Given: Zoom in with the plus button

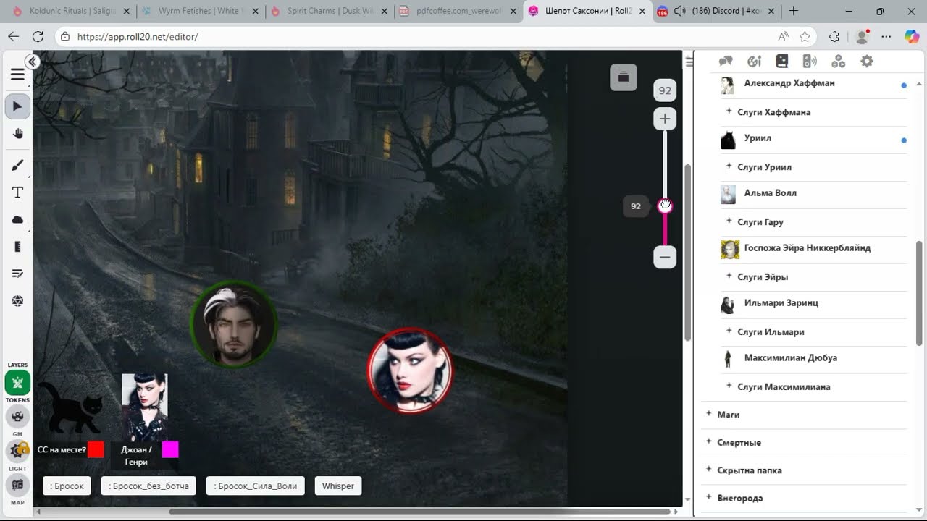Looking at the screenshot, I should tap(665, 119).
